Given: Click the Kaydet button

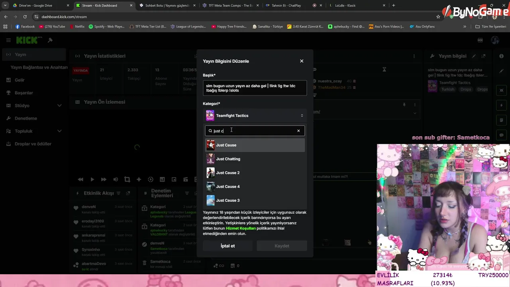Looking at the screenshot, I should pyautogui.click(x=282, y=246).
